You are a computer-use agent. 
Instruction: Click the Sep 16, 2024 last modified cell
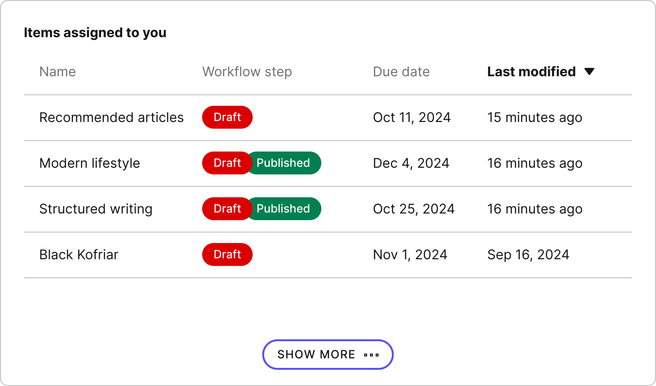pyautogui.click(x=528, y=255)
